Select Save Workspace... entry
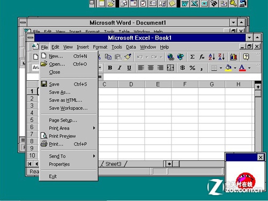 coord(69,108)
